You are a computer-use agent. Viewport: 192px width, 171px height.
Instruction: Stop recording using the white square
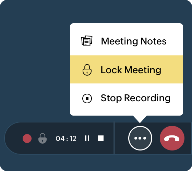coord(101,138)
